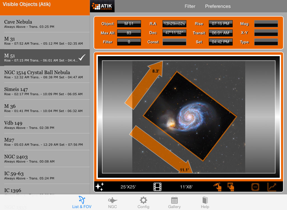Switch to the Config tab
This screenshot has width=287, height=210.
pos(143,203)
